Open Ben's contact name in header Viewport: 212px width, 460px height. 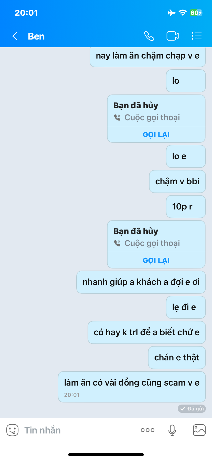tap(36, 36)
